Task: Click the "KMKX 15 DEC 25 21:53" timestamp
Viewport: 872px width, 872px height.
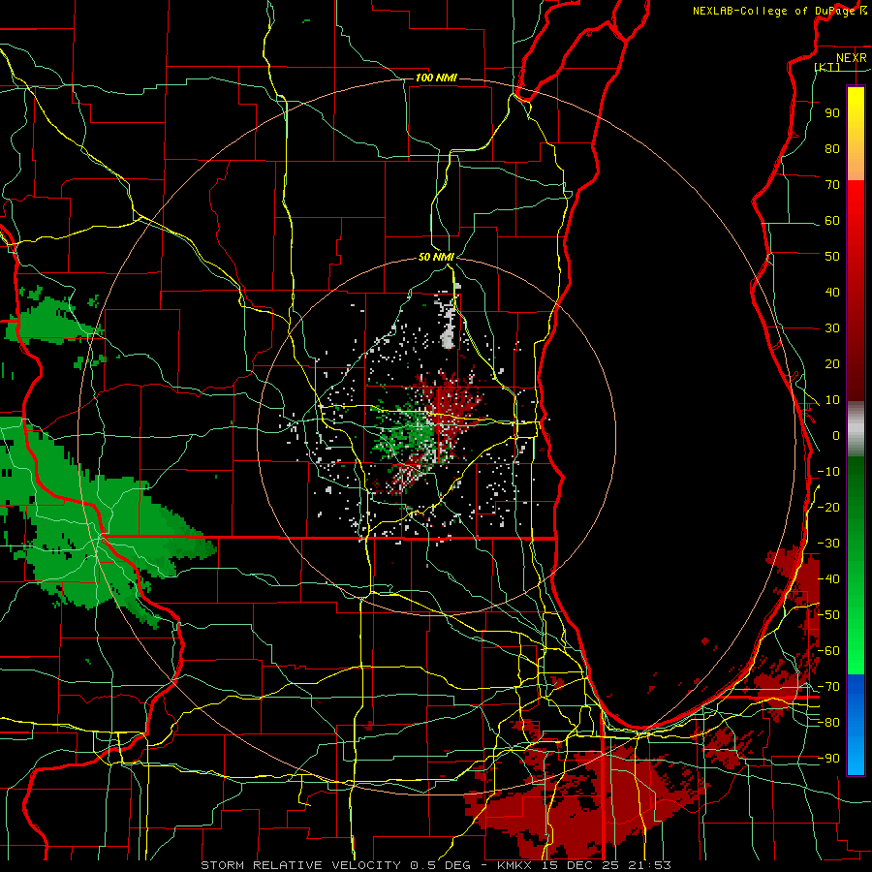Action: tap(584, 865)
